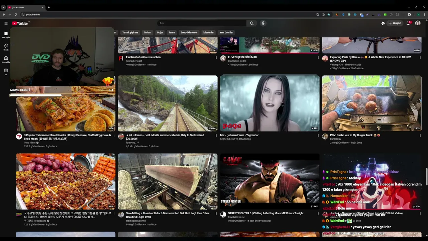The image size is (428, 241).
Task: Select the Yemek pişirme filter chip
Action: (130, 32)
